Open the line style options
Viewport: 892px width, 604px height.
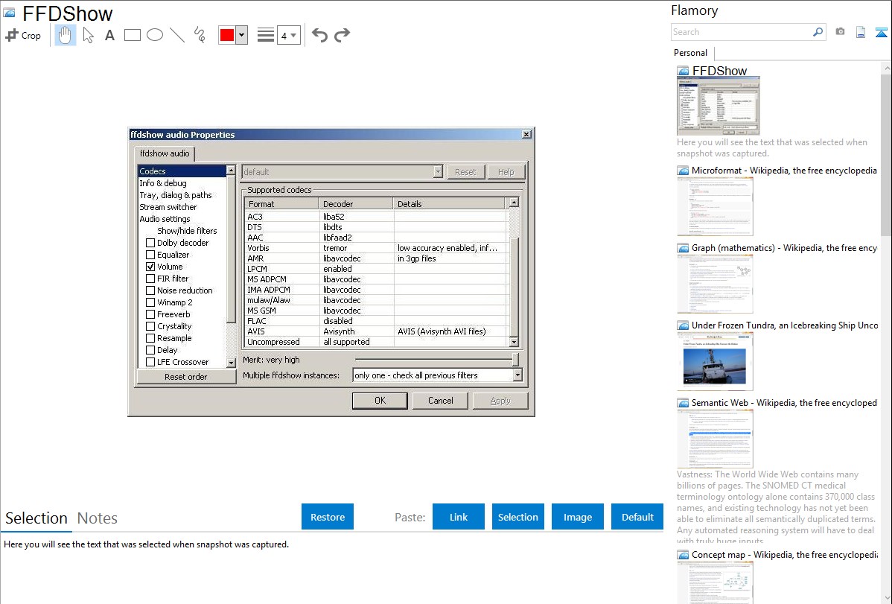point(265,35)
